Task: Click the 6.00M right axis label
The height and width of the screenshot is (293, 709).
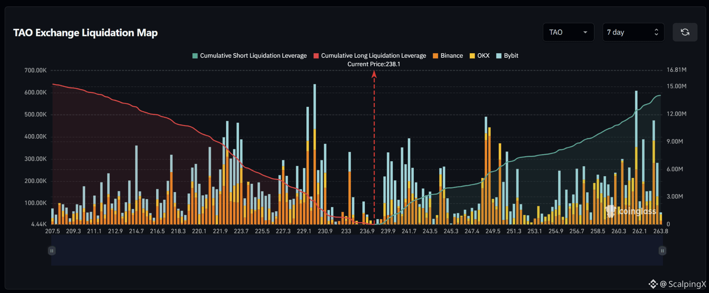Action: coord(675,169)
